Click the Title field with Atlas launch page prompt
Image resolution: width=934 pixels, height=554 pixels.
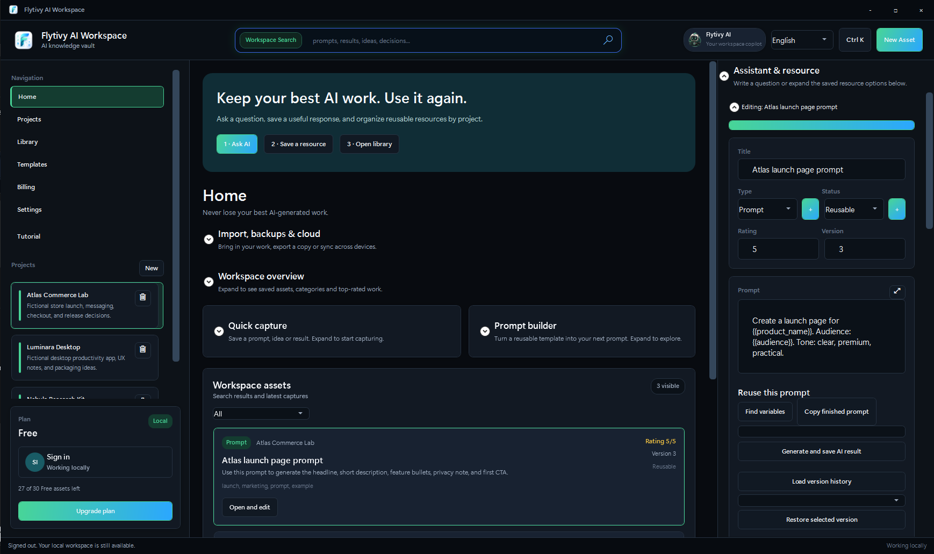(821, 169)
